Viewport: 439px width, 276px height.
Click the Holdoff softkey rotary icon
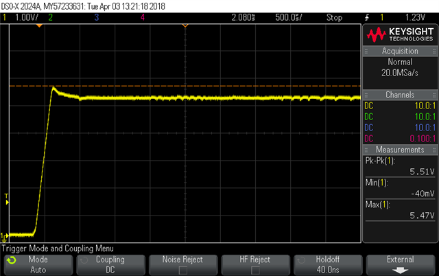tap(301, 260)
